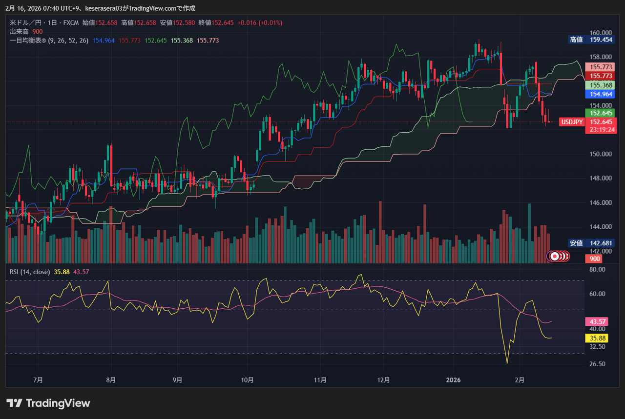The image size is (625, 419).
Task: Select the 終値 152.645 close value in the header
Action: (x=216, y=23)
